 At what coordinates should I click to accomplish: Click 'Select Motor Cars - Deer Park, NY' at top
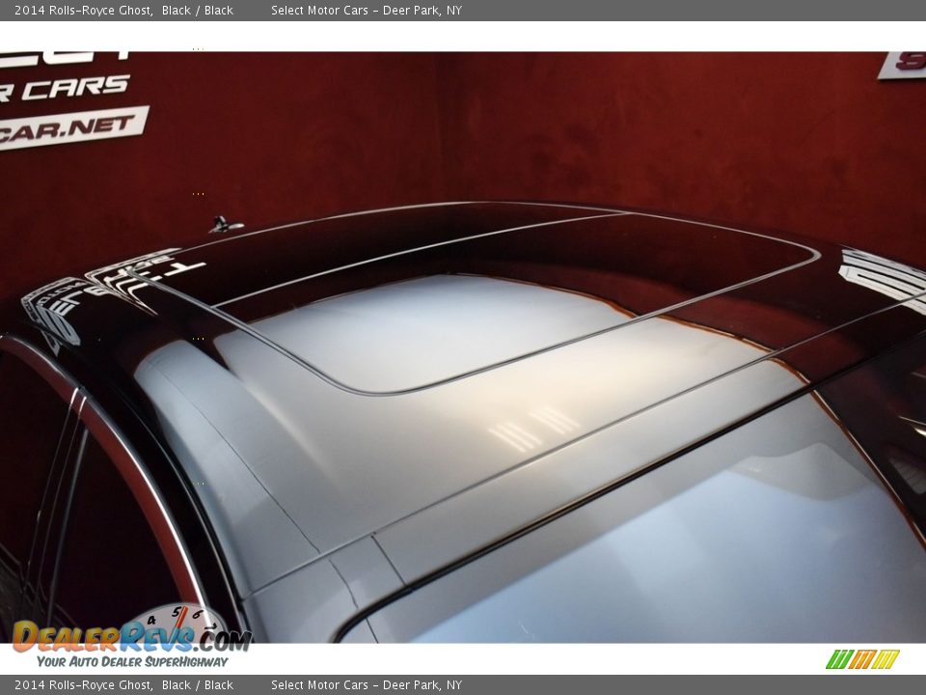[366, 11]
